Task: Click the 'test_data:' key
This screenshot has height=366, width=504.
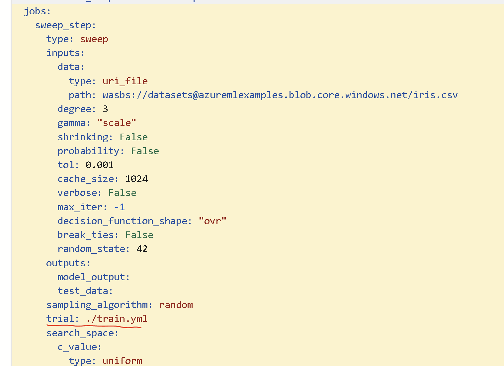Action: (85, 291)
